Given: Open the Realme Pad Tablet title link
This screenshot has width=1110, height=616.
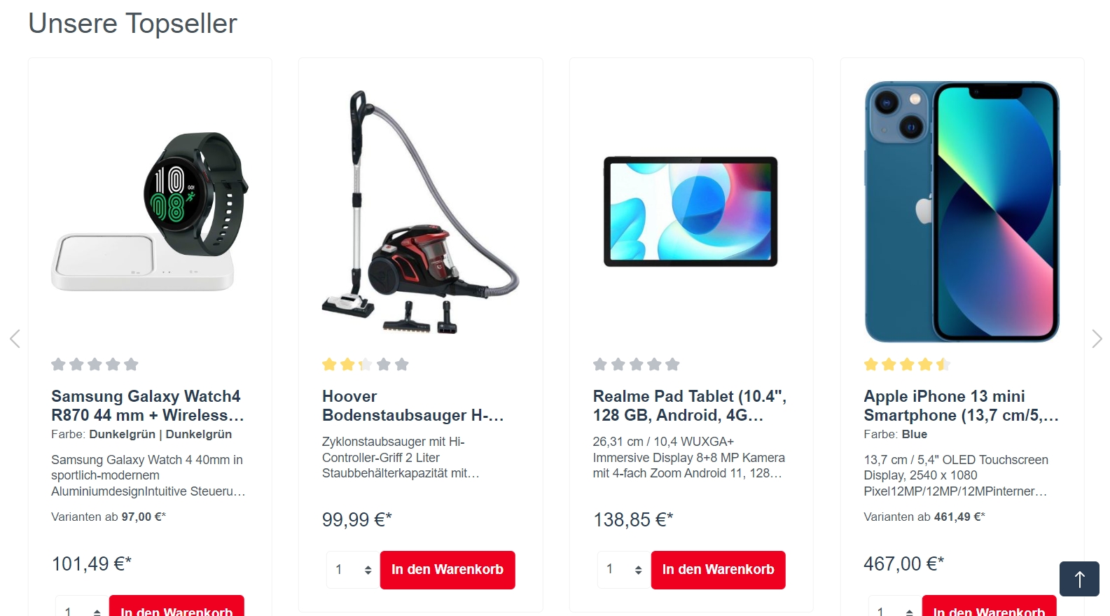Looking at the screenshot, I should (x=690, y=406).
